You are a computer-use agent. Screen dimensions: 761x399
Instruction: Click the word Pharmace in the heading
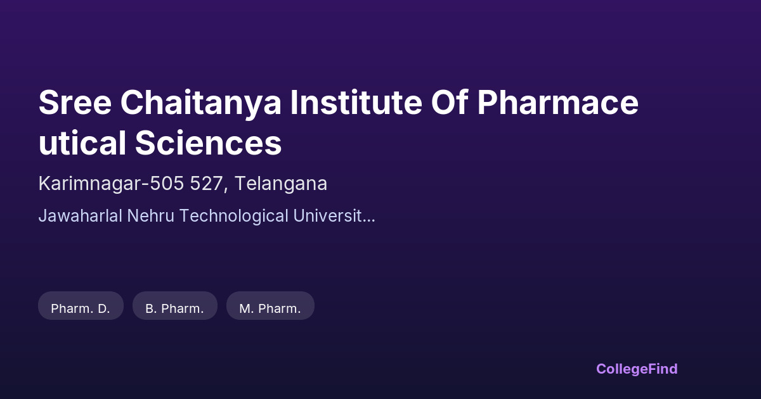coord(557,103)
